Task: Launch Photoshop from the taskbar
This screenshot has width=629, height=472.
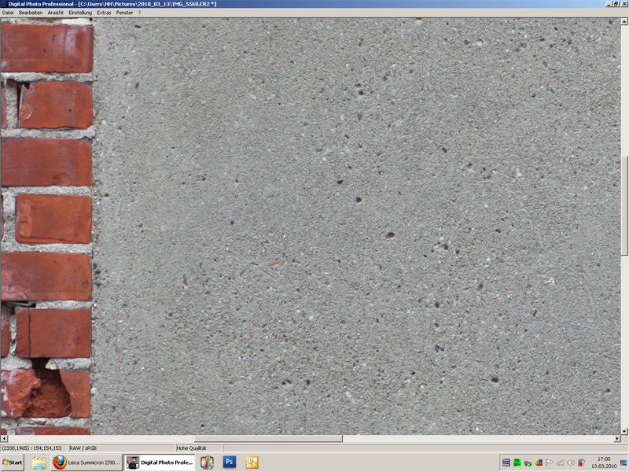Action: [230, 462]
